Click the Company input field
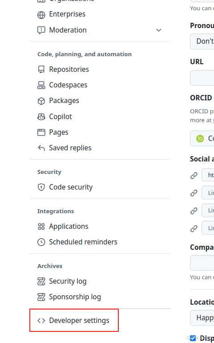 202,263
